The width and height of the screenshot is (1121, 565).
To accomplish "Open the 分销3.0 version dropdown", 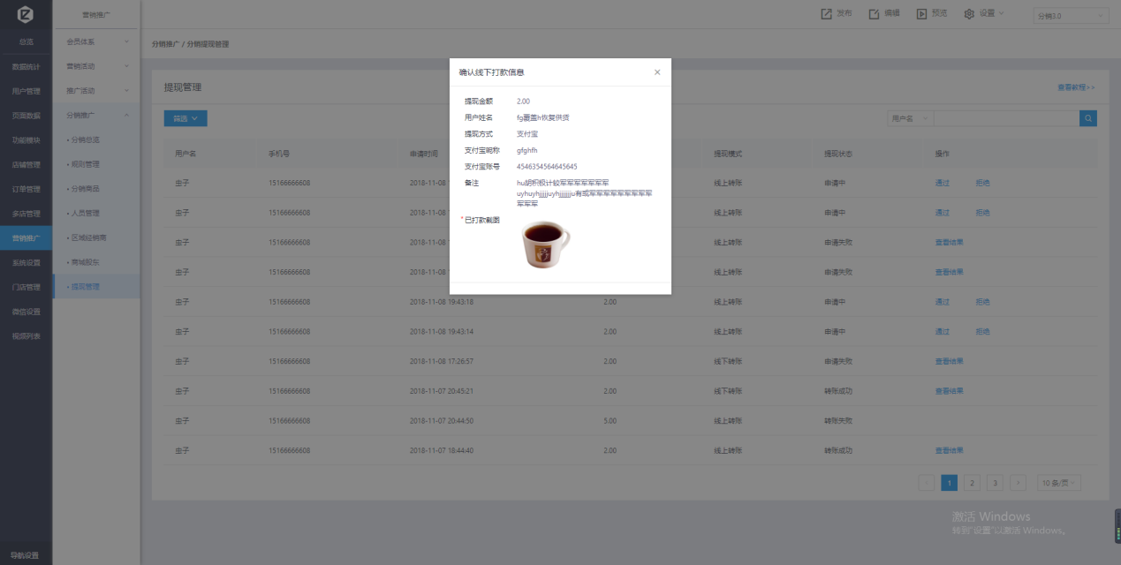I will tap(1071, 16).
